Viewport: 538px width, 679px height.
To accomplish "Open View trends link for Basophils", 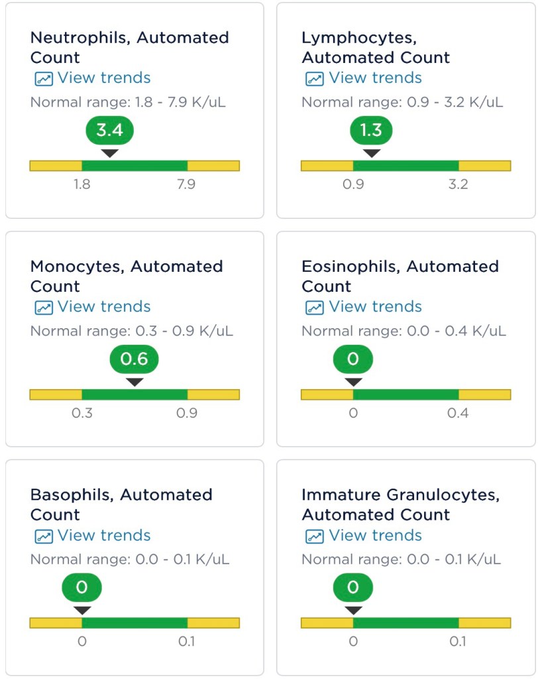I will pyautogui.click(x=104, y=536).
